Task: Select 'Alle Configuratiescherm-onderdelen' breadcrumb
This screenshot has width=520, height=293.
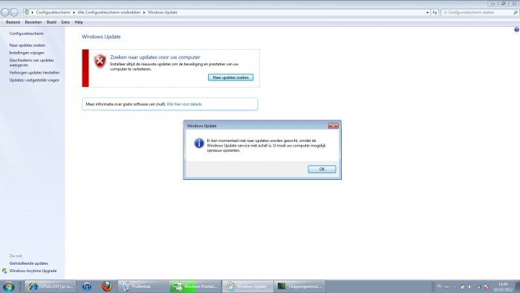Action: [x=108, y=13]
